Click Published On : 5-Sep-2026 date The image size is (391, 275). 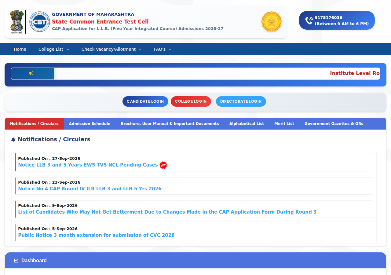[48, 229]
